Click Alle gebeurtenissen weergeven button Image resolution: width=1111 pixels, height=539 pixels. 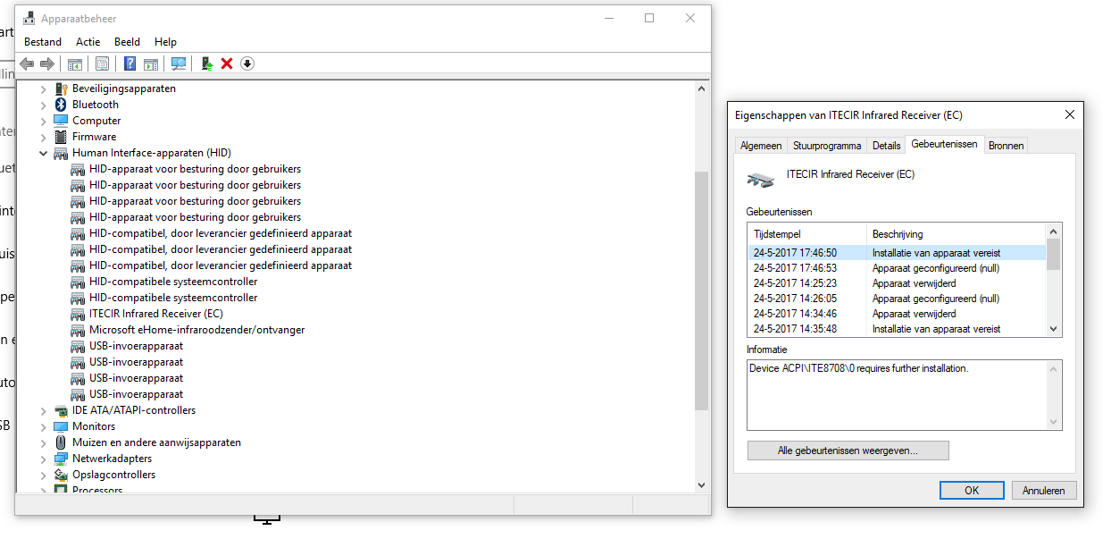(x=848, y=451)
